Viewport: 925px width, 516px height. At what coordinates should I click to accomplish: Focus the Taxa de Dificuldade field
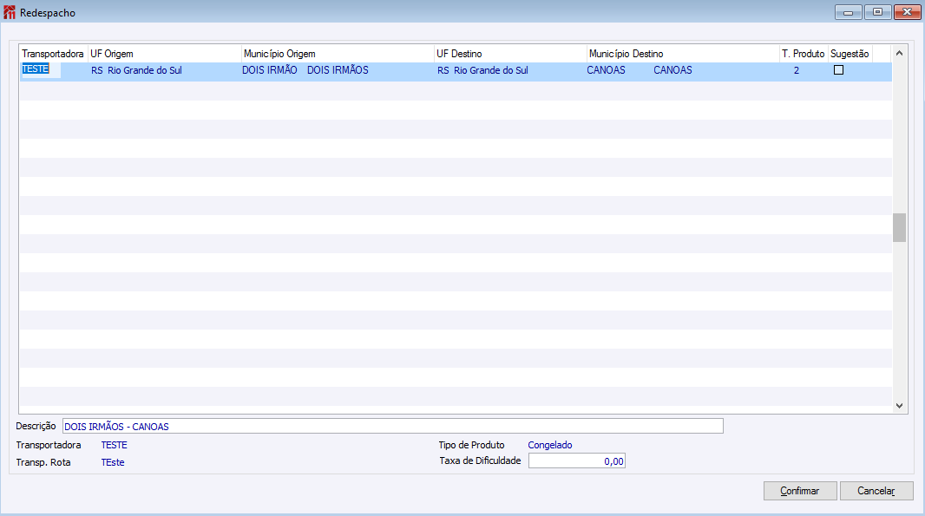point(577,461)
